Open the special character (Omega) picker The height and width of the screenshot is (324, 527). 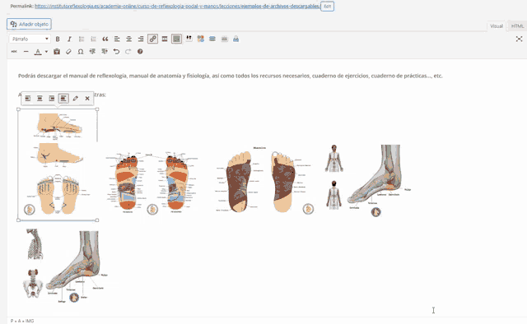[81, 51]
